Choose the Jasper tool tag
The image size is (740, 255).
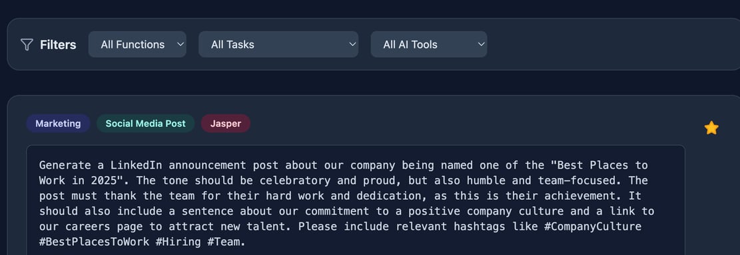pos(226,124)
